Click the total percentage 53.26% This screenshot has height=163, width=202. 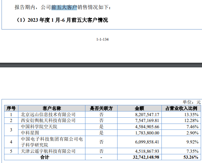(191, 157)
